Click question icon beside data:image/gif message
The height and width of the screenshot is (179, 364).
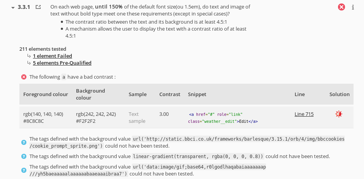point(24,170)
